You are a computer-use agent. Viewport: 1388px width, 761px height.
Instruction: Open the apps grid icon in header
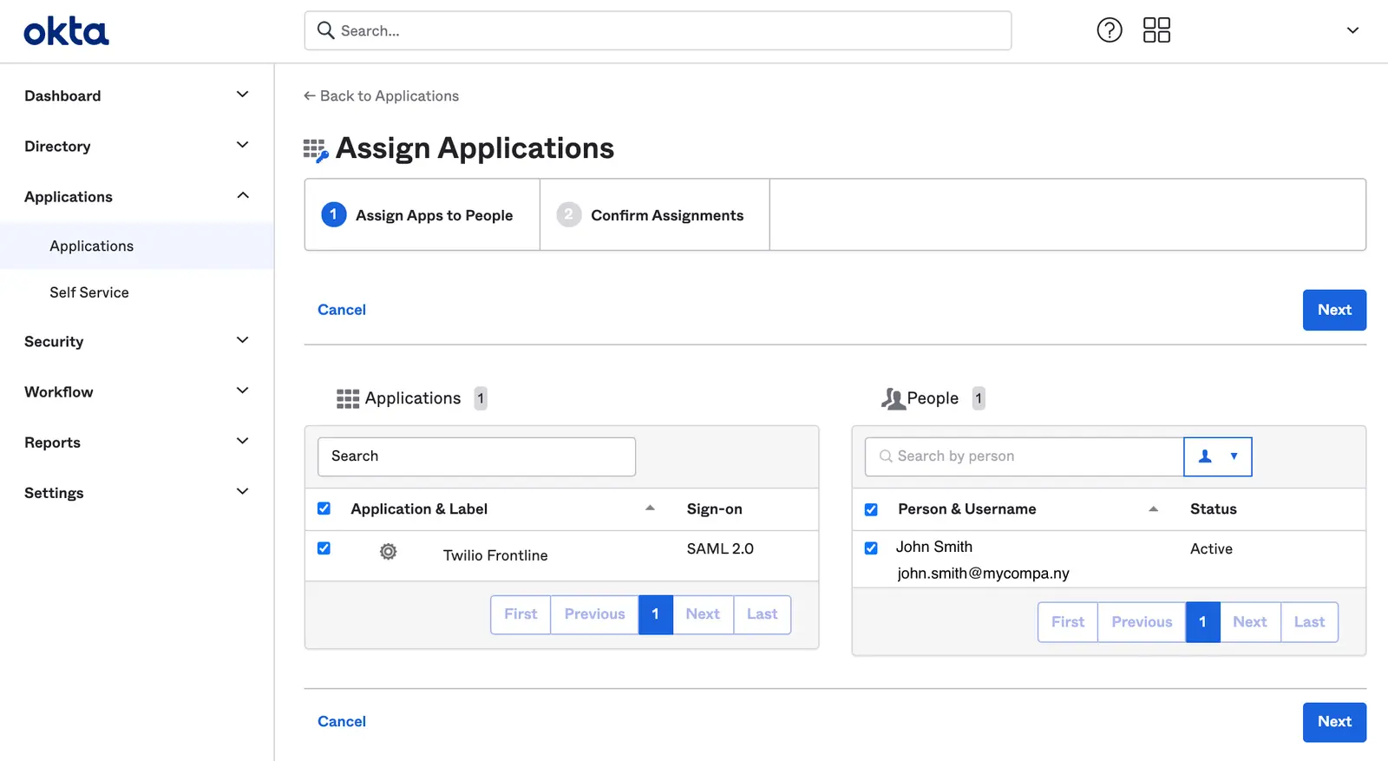1156,30
